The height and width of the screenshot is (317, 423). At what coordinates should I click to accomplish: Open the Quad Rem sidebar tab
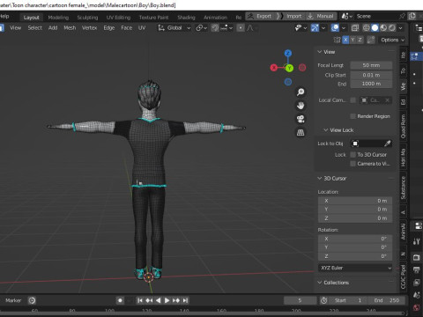[x=404, y=127]
